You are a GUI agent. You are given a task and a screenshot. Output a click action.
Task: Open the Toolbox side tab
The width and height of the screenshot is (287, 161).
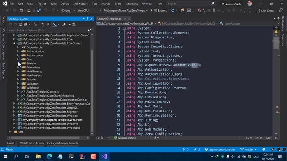(x=3, y=21)
